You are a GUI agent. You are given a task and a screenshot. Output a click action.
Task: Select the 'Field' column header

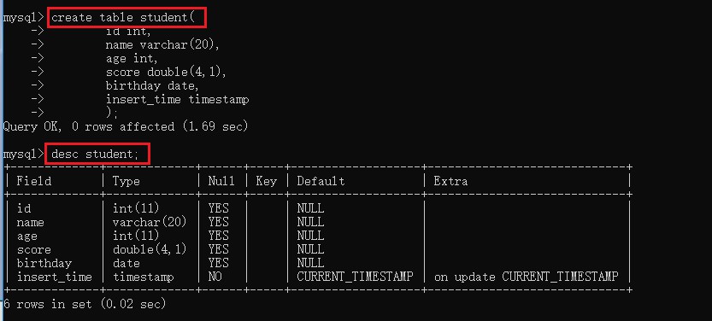point(34,181)
